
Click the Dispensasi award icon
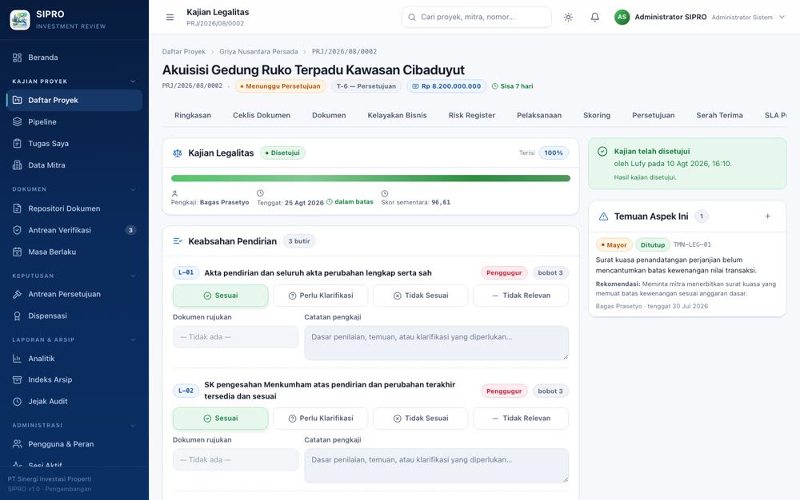(18, 315)
